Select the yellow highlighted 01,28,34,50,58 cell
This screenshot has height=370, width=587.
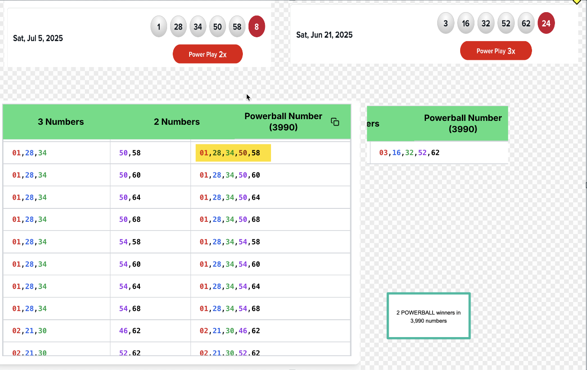tap(233, 153)
